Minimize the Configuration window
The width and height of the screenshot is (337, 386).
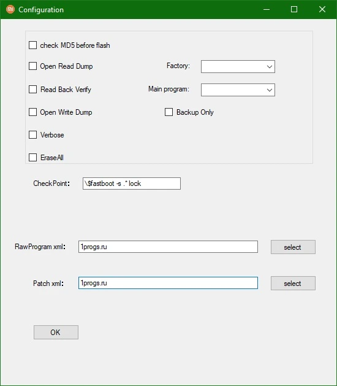267,9
